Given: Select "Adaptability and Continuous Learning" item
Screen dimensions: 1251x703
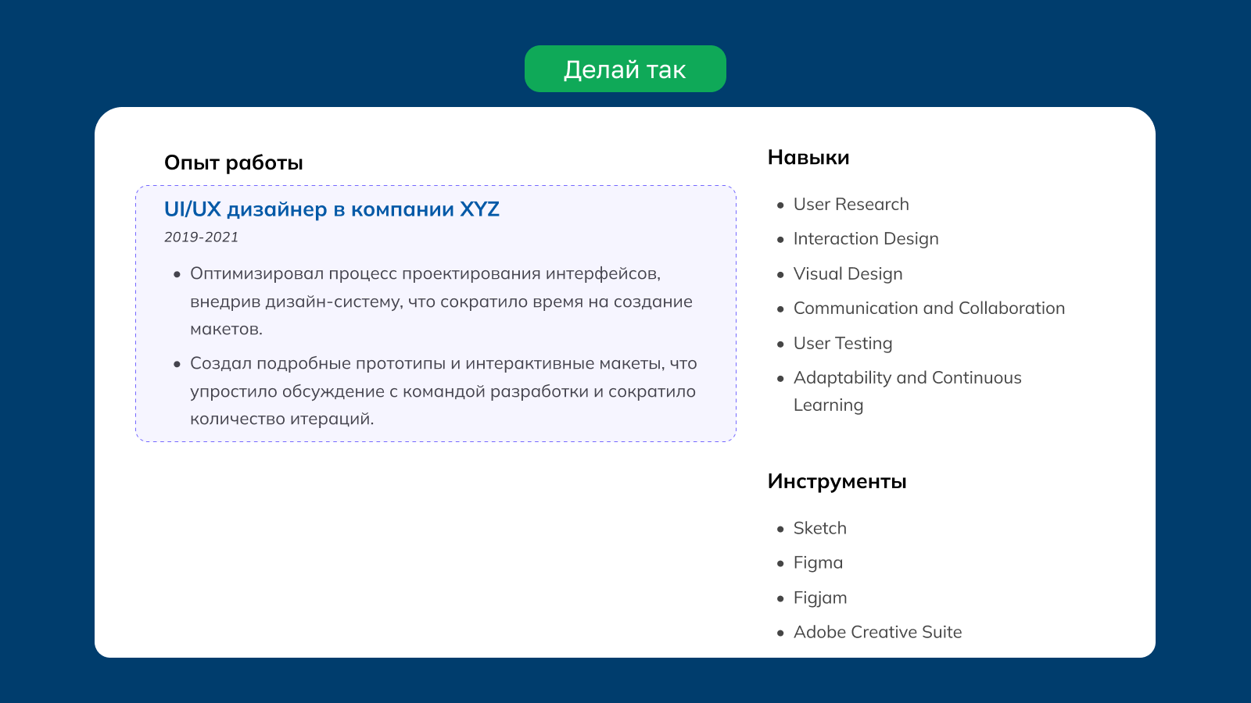Looking at the screenshot, I should click(x=907, y=378).
